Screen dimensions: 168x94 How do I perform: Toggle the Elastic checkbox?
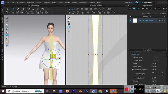coord(153,63)
